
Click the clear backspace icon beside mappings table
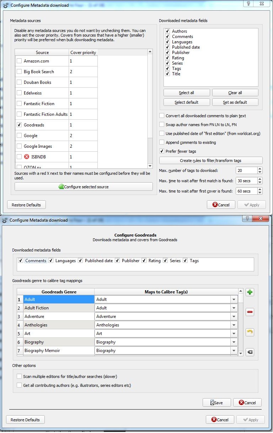click(250, 352)
